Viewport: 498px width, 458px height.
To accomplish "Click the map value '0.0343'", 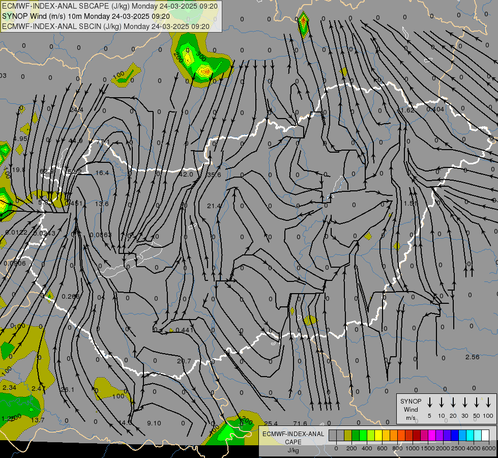I will click(44, 233).
